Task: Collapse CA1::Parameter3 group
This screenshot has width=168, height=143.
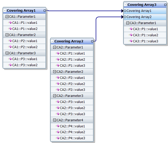Action: pos(7,53)
